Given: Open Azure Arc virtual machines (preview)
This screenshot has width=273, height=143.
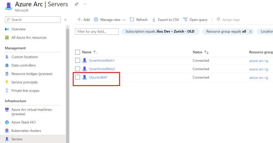Looking at the screenshot, I should 31,112.
